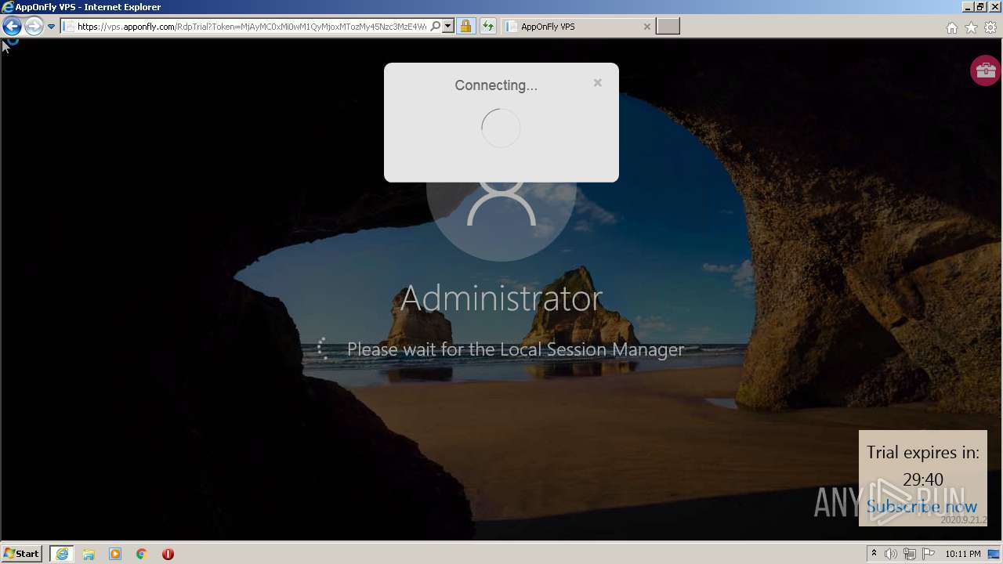Show hidden system tray icons
The image size is (1003, 564).
coord(874,554)
